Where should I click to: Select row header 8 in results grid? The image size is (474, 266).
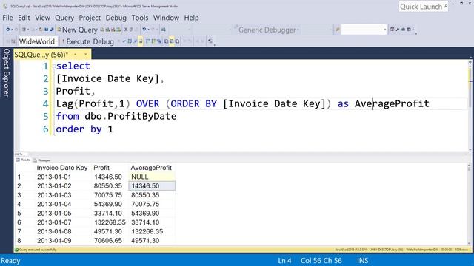pos(19,241)
